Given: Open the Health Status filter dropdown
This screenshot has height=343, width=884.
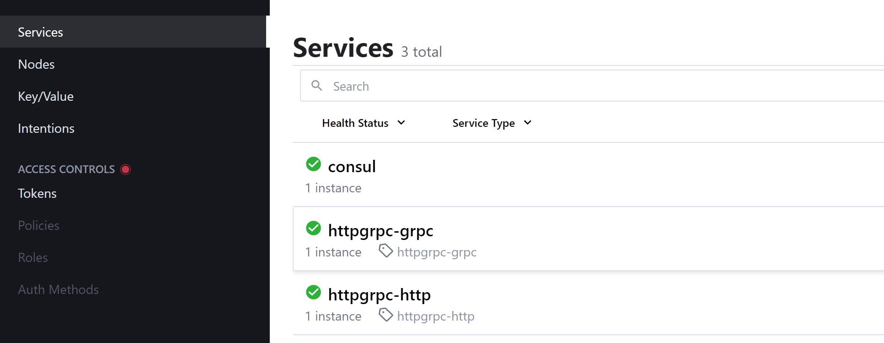Looking at the screenshot, I should 364,123.
